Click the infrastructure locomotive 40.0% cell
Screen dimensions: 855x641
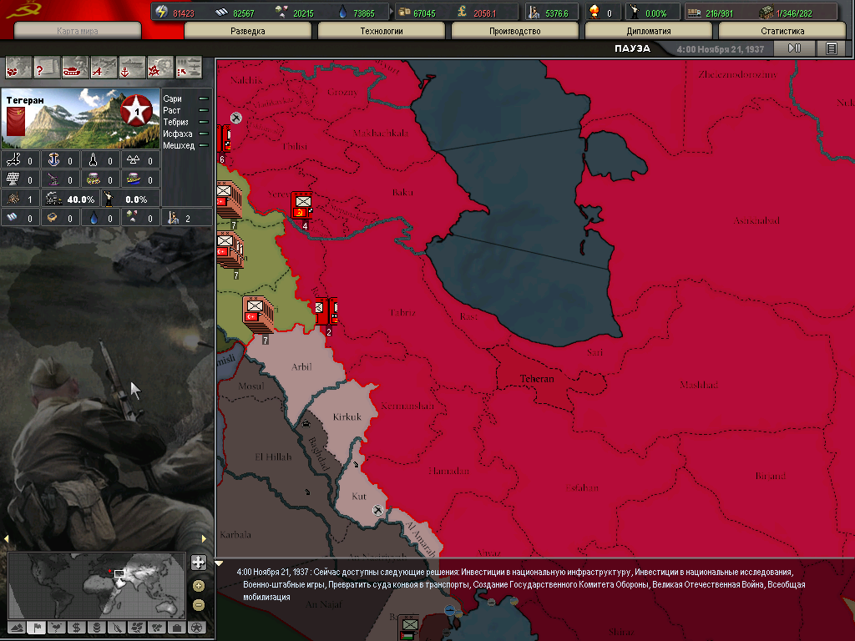point(71,199)
